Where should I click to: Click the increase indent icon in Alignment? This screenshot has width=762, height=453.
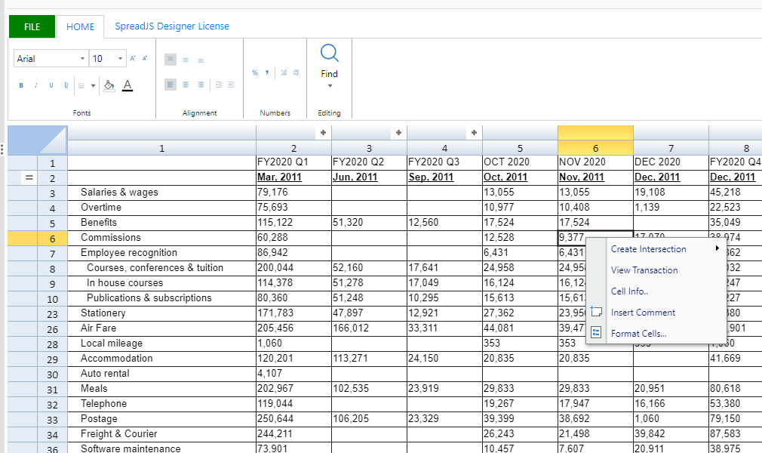[x=231, y=85]
